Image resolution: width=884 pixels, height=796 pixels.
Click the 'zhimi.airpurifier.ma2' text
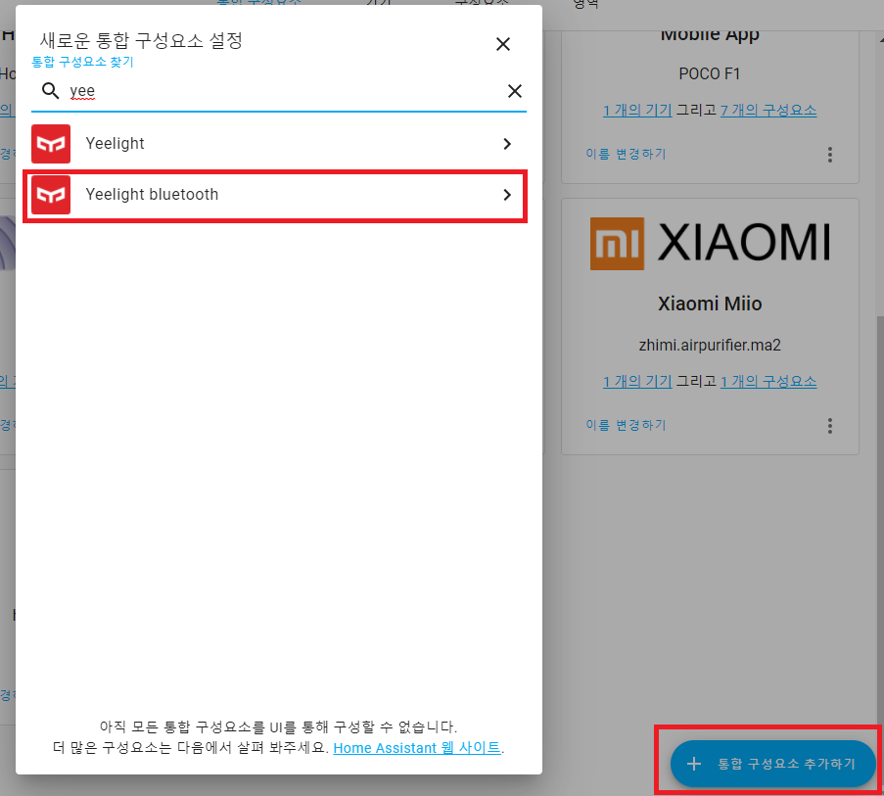[710, 345]
